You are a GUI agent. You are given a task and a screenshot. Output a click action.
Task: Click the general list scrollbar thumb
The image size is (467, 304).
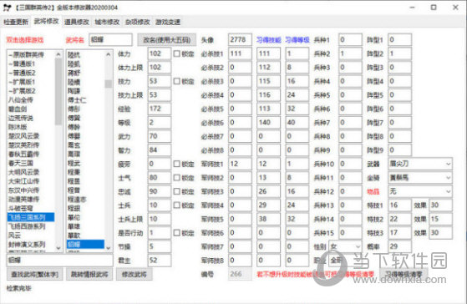[109, 84]
